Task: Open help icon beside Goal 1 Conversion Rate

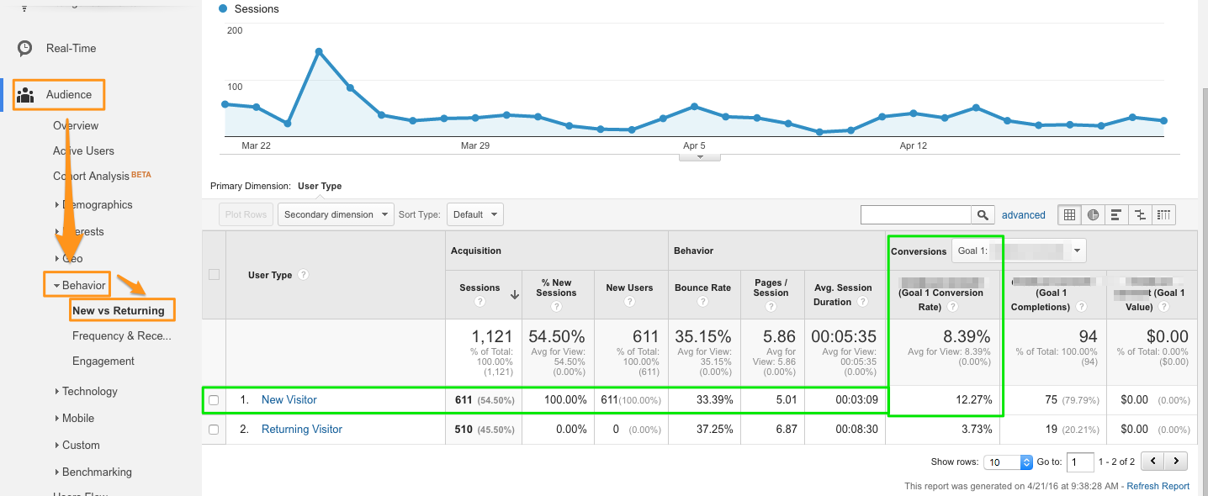Action: coord(952,307)
